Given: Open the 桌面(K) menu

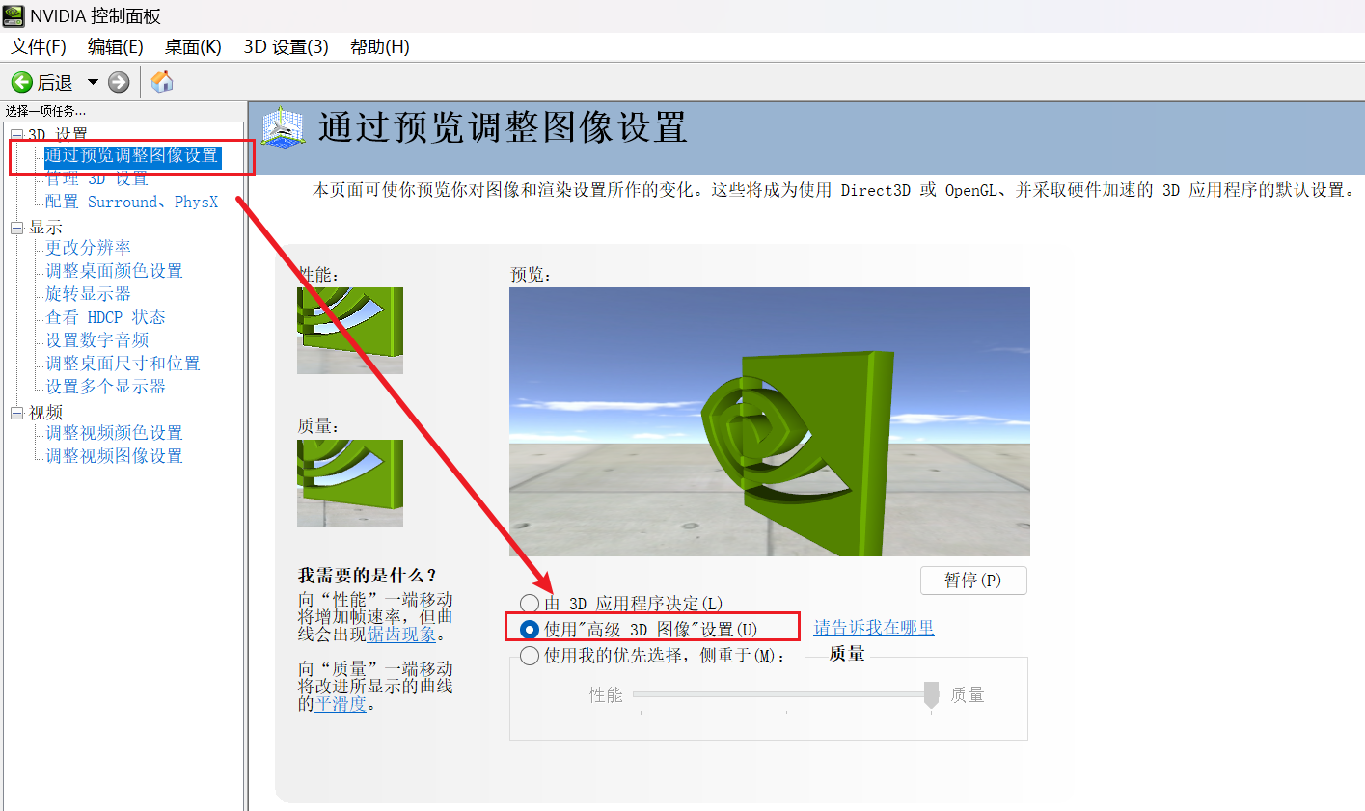Looking at the screenshot, I should tap(193, 46).
